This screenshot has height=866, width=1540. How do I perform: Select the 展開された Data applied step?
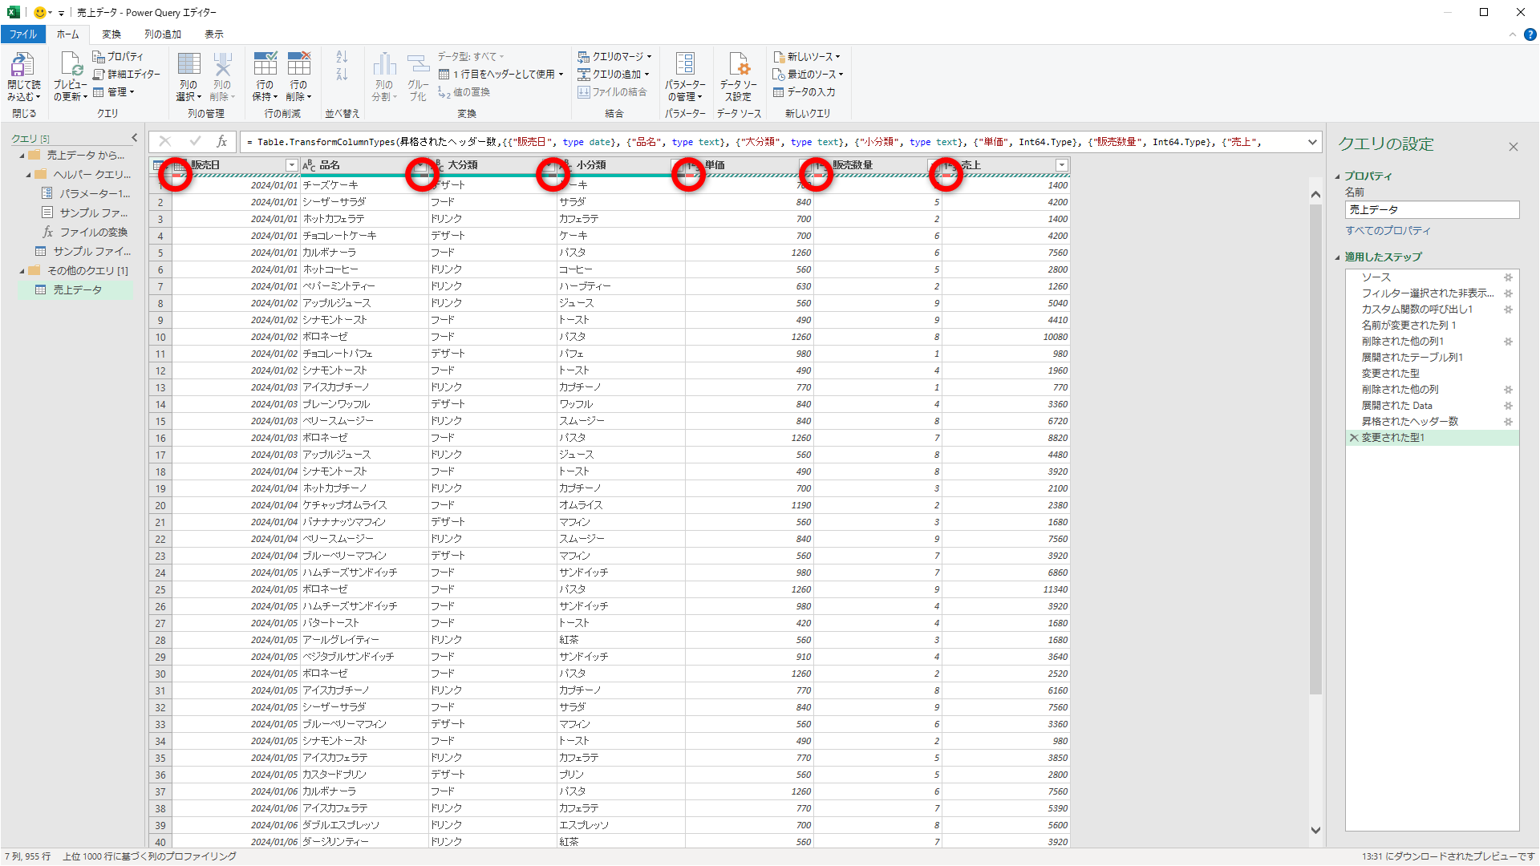[x=1396, y=406]
